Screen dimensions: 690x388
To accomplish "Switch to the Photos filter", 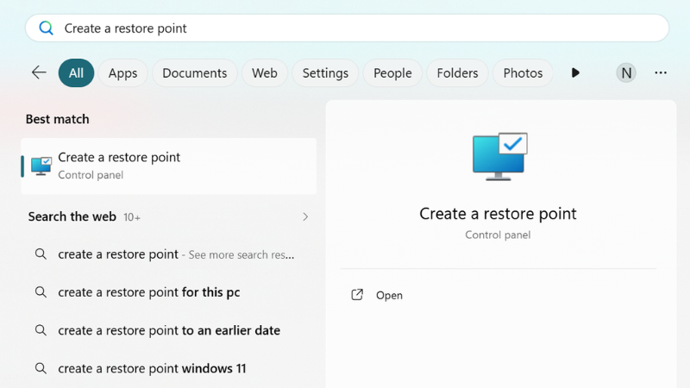I will click(523, 73).
